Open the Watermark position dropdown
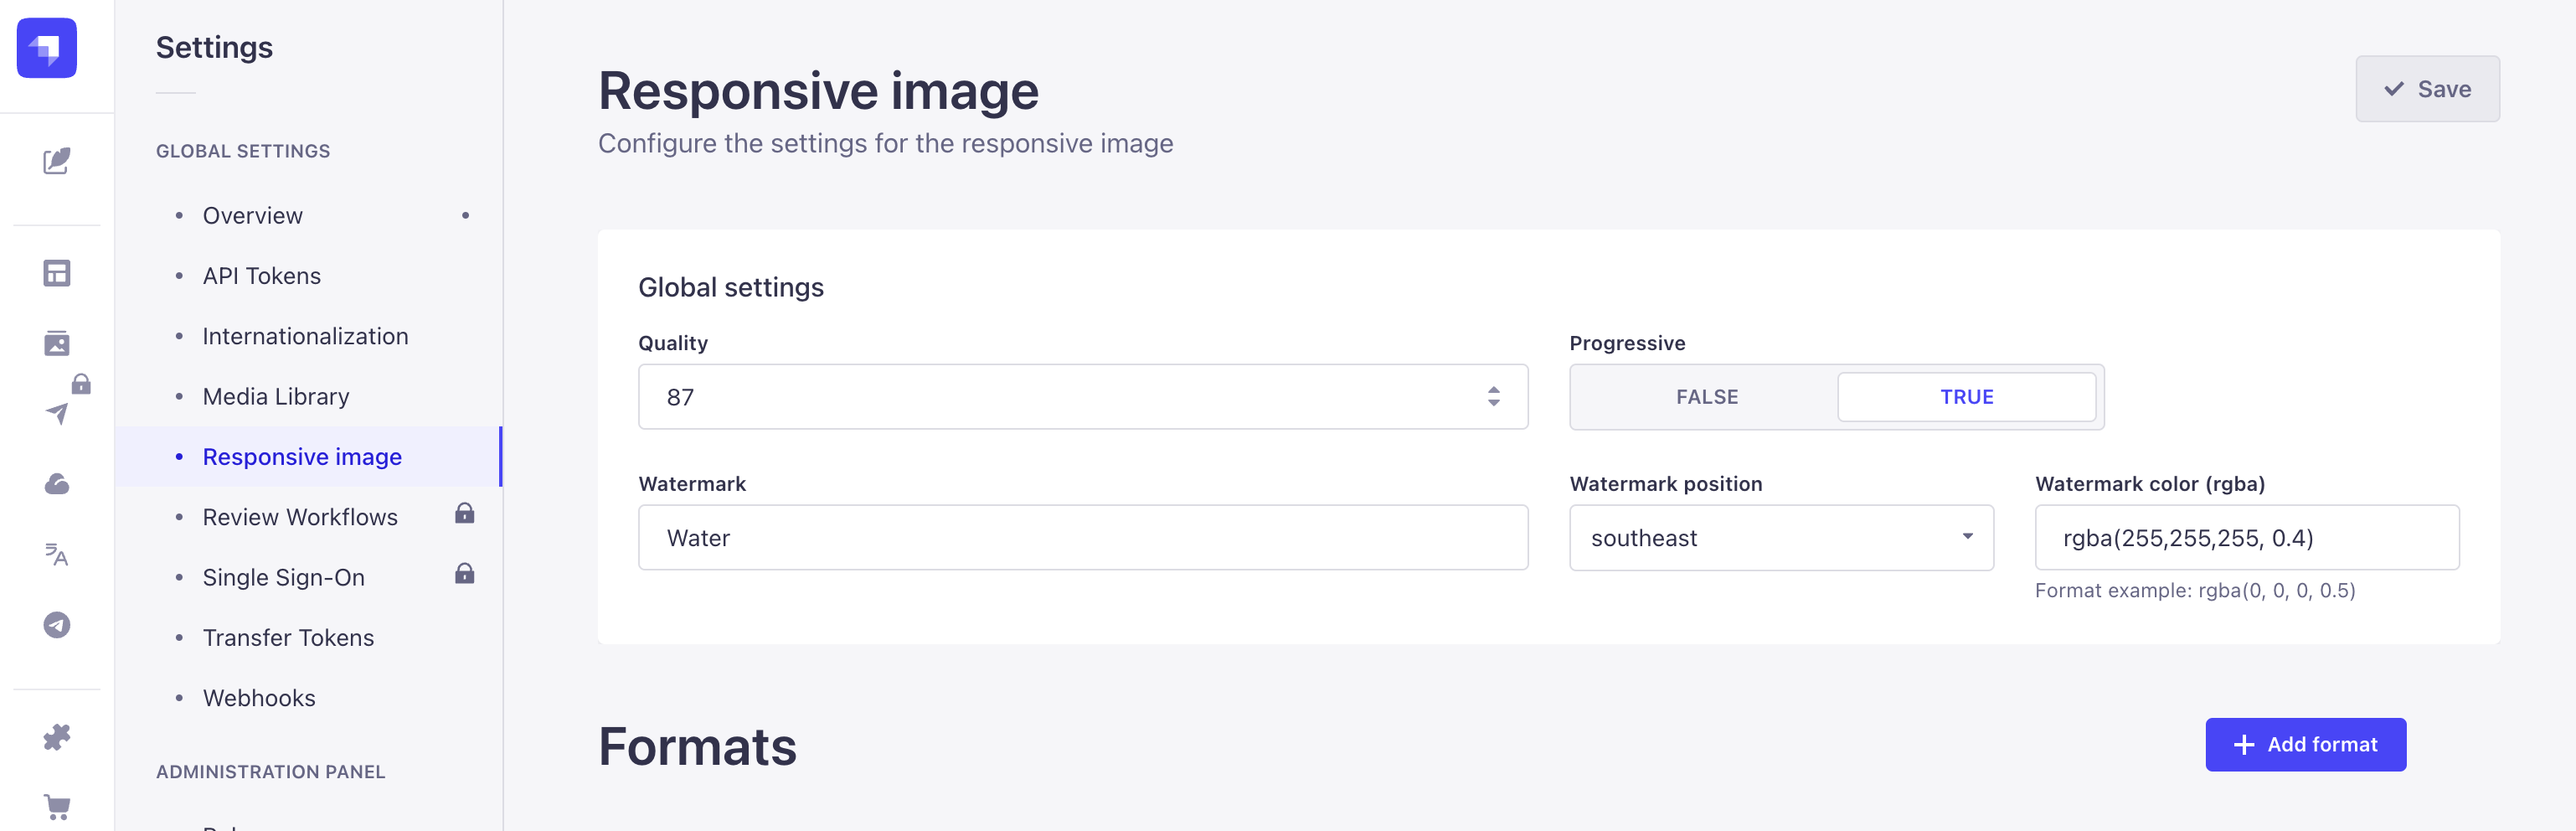This screenshot has width=2576, height=831. (1781, 538)
